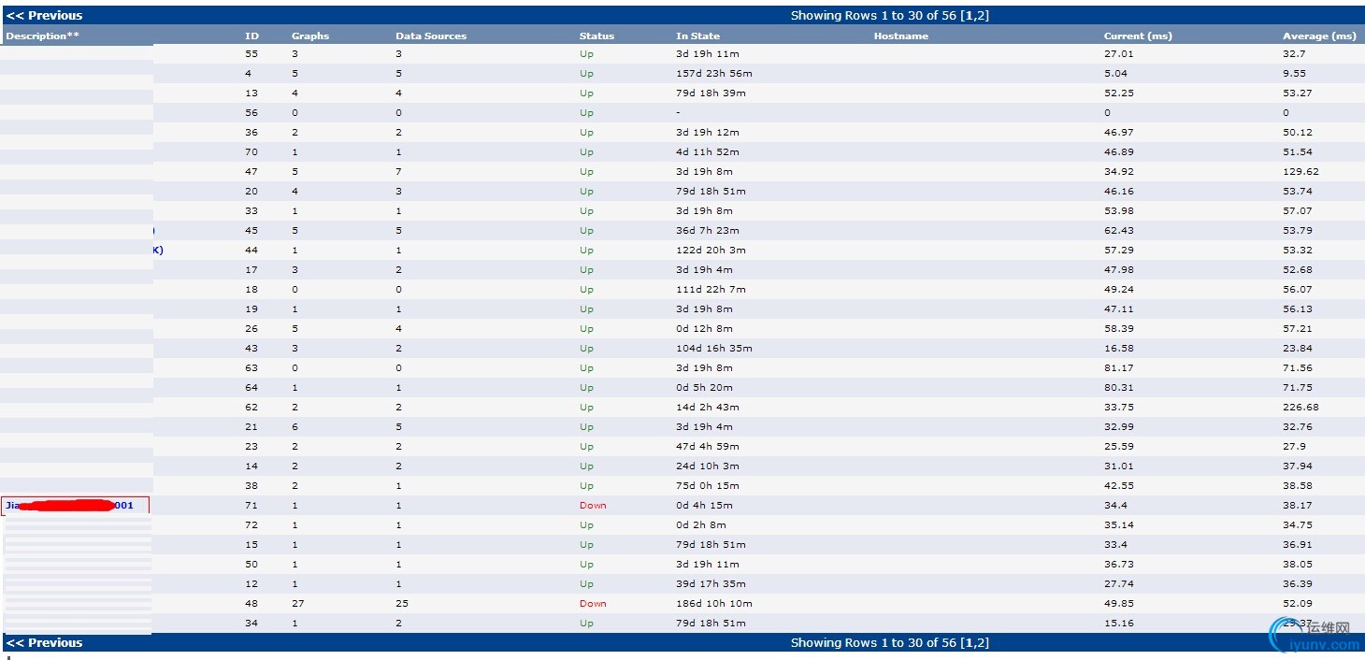Click Current value 81.17
The width and height of the screenshot is (1365, 660).
[x=1118, y=367]
